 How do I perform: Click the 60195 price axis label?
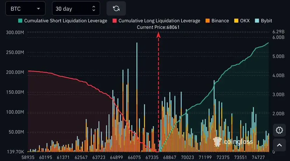coord(46,158)
